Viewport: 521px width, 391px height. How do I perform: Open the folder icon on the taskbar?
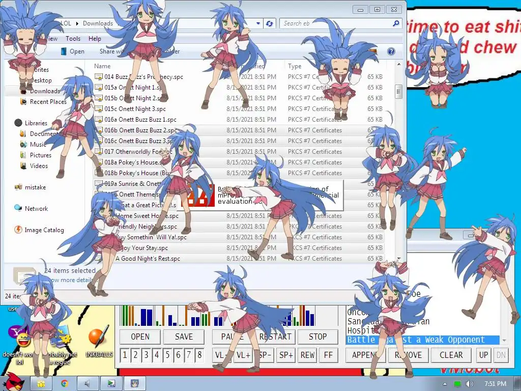coord(41,384)
